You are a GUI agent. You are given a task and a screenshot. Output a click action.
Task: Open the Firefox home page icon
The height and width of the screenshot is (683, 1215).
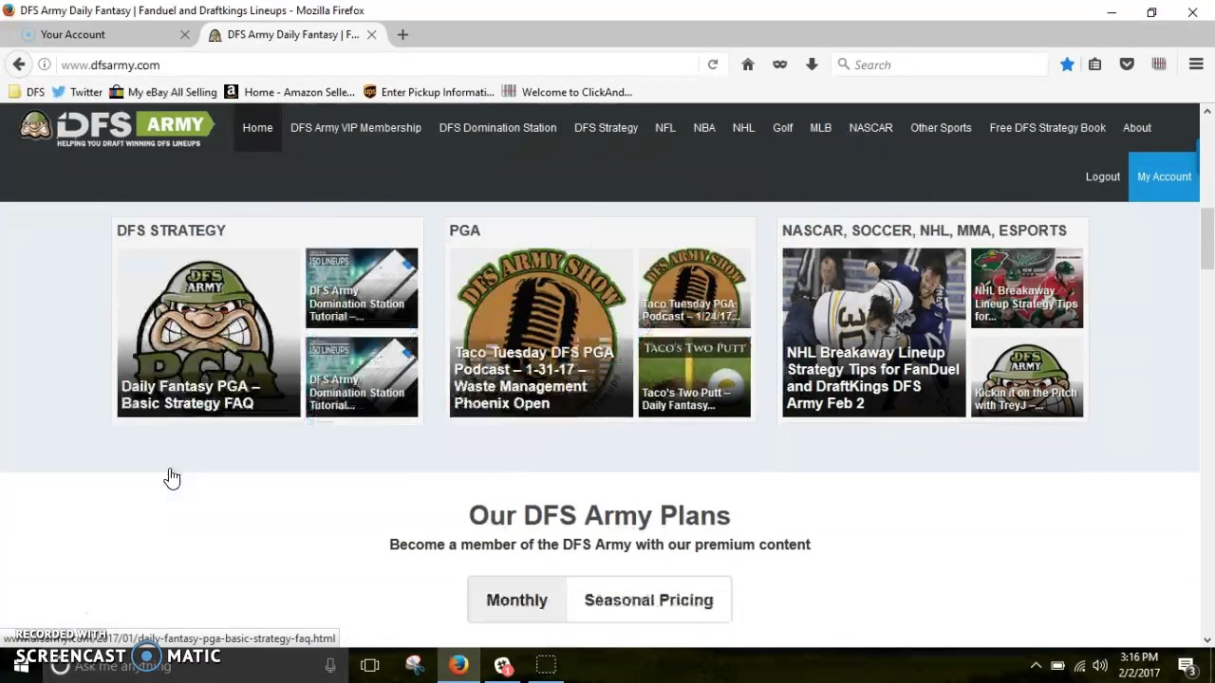point(748,65)
